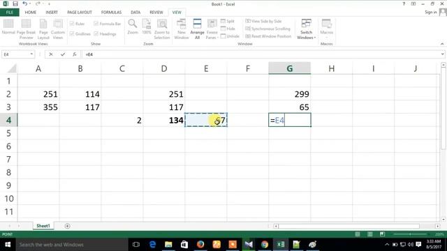Collapse the ribbon arrow
Viewport: 447px width, 251px height.
pyautogui.click(x=442, y=44)
